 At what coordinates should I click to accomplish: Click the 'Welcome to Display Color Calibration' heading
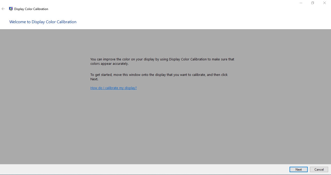[x=43, y=22]
